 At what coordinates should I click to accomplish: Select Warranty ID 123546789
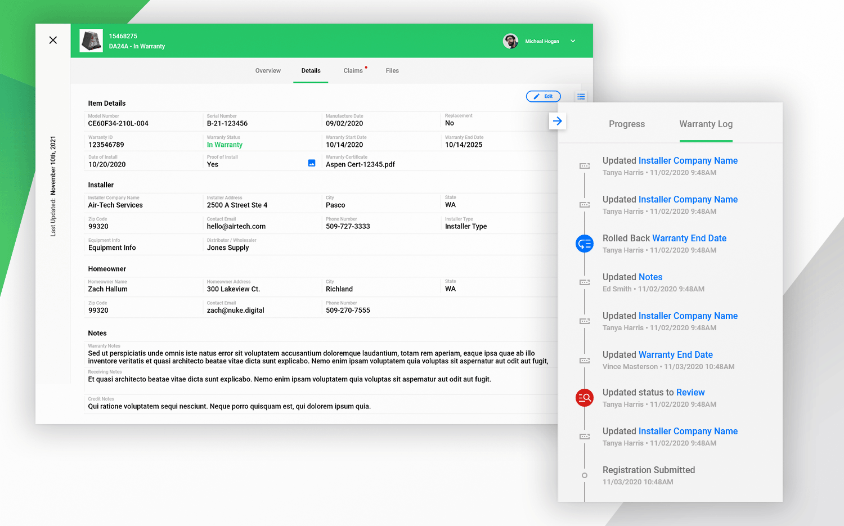(106, 145)
